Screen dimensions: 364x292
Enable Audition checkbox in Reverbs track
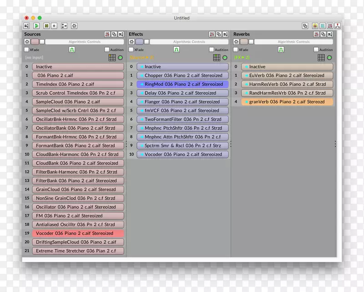click(316, 50)
